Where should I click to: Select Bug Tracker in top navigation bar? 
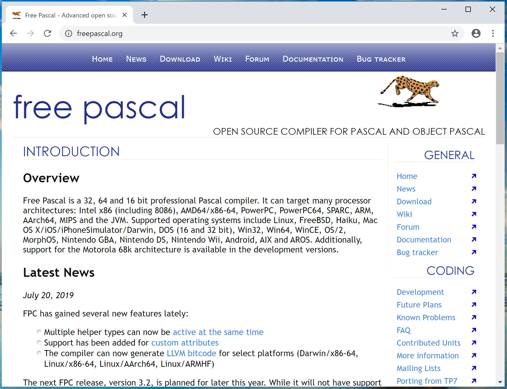(x=381, y=59)
